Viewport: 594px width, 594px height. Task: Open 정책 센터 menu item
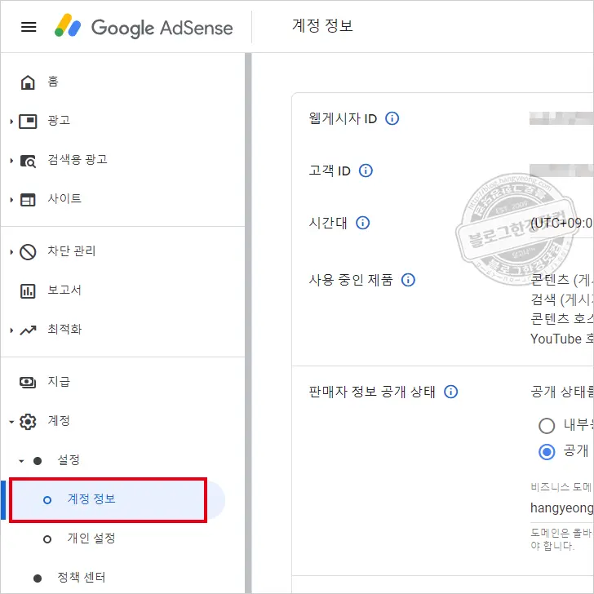(81, 578)
